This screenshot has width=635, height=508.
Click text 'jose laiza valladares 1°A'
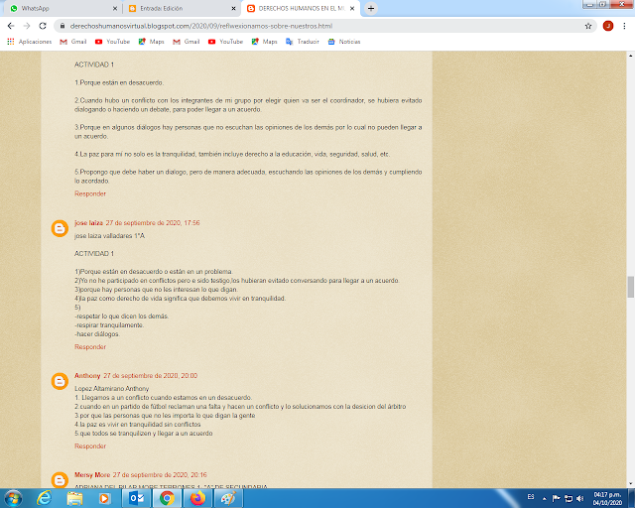point(109,236)
